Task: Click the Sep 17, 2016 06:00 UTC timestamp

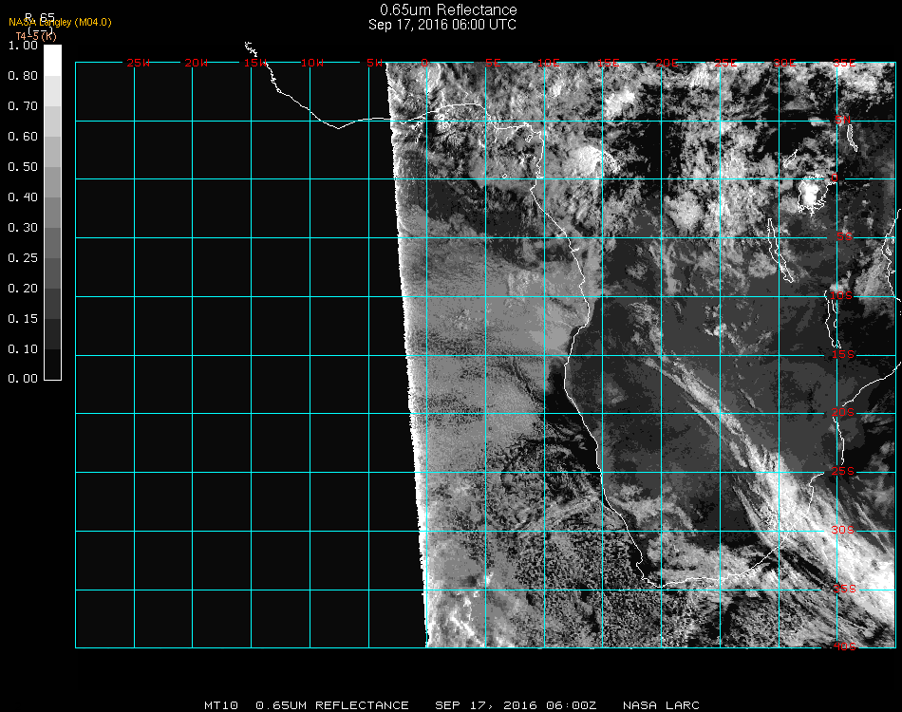Action: pyautogui.click(x=442, y=25)
